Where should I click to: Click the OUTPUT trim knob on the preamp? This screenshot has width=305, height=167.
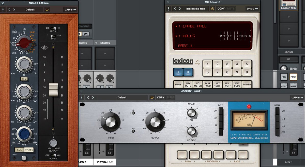tap(53, 143)
